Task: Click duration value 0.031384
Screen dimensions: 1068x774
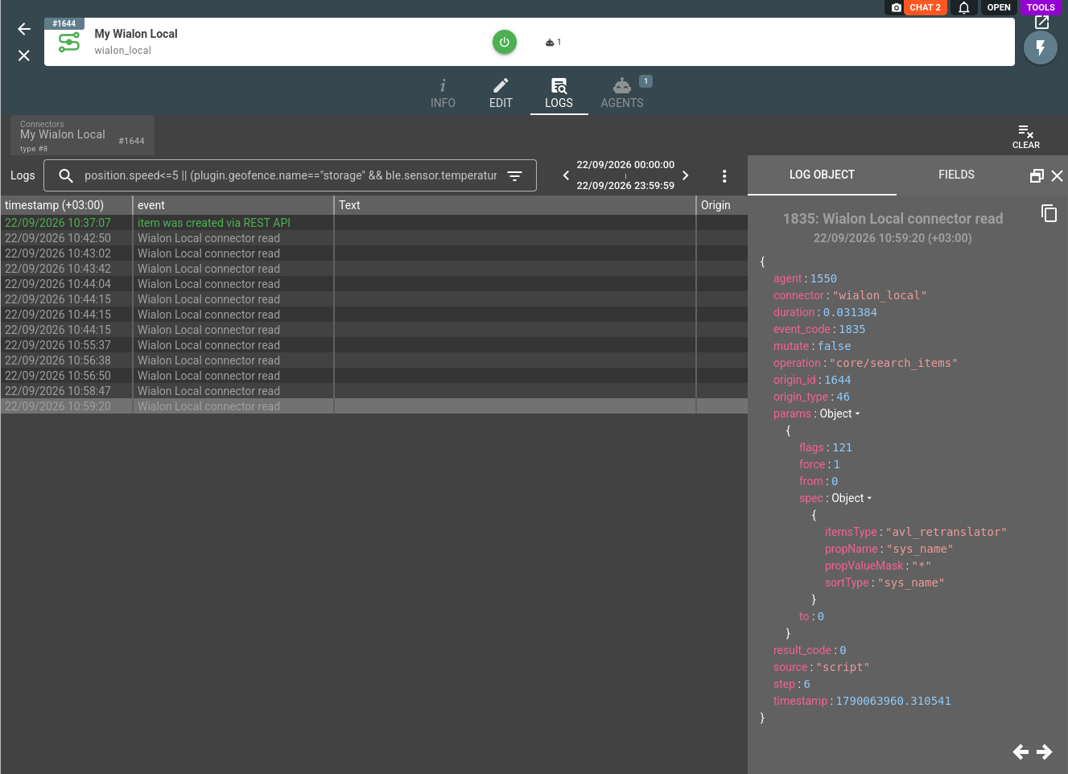Action: 850,312
